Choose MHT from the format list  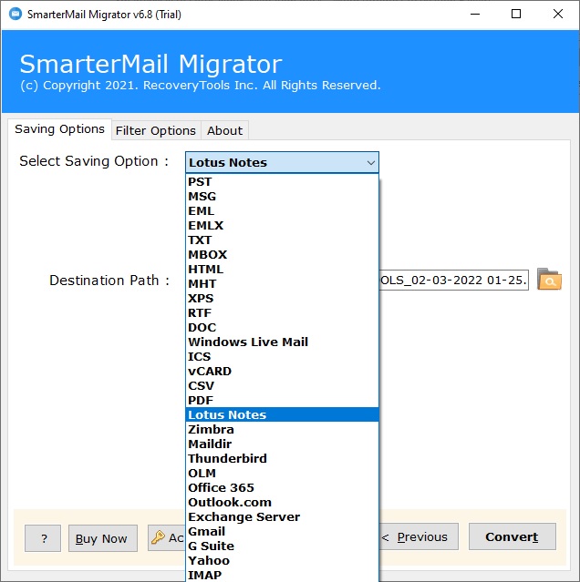coord(282,283)
